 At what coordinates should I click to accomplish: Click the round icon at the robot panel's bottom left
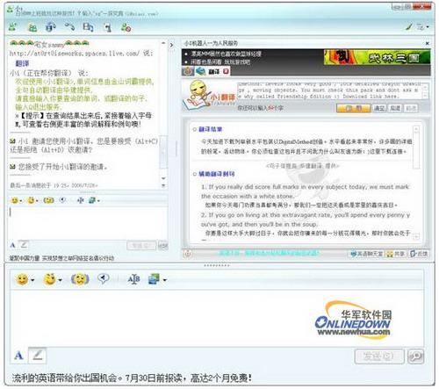(x=188, y=254)
